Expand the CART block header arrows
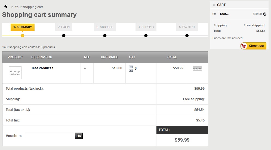The height and width of the screenshot is (150, 271). [x=214, y=5]
